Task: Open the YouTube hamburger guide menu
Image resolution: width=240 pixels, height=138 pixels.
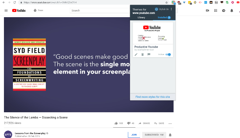Action: 6,10
